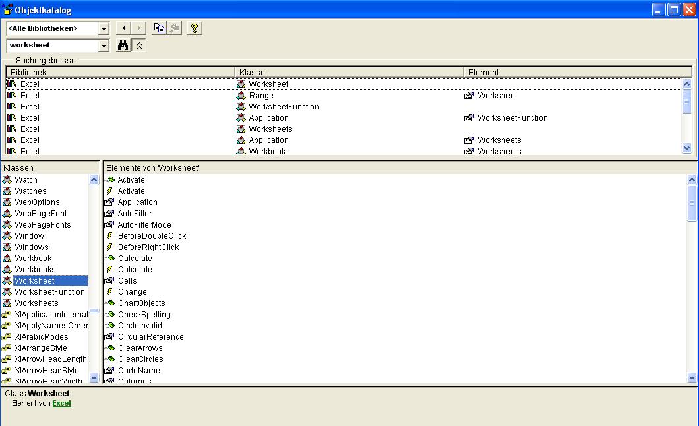Click the Go Back arrow in the toolbar
Image resolution: width=699 pixels, height=426 pixels.
tap(123, 28)
